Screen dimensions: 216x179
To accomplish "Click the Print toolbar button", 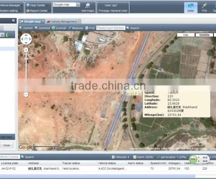I will 90,28.
